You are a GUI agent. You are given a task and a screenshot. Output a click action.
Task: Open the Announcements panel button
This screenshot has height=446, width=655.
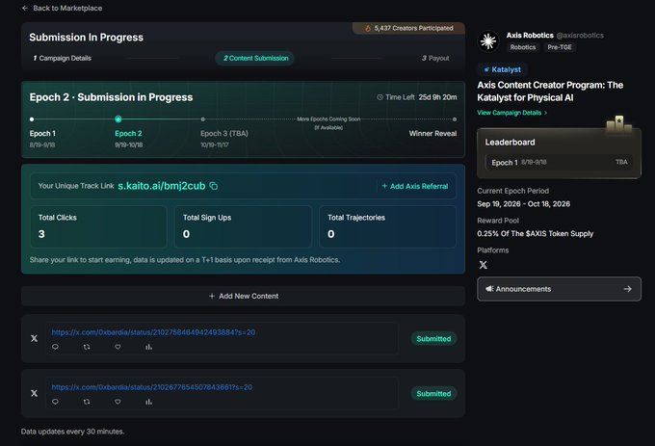coord(559,289)
